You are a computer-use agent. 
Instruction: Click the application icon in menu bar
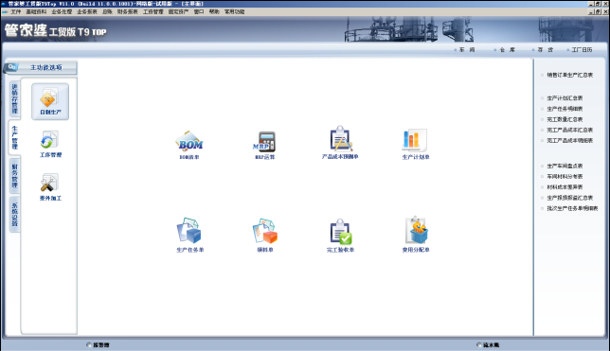click(x=5, y=12)
